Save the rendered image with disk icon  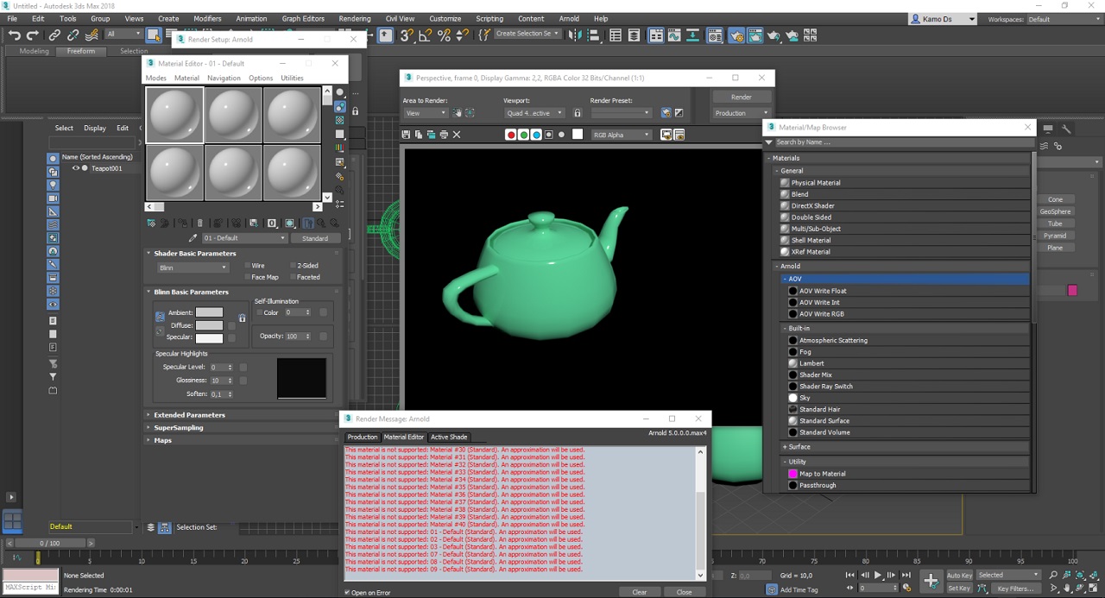(x=406, y=135)
